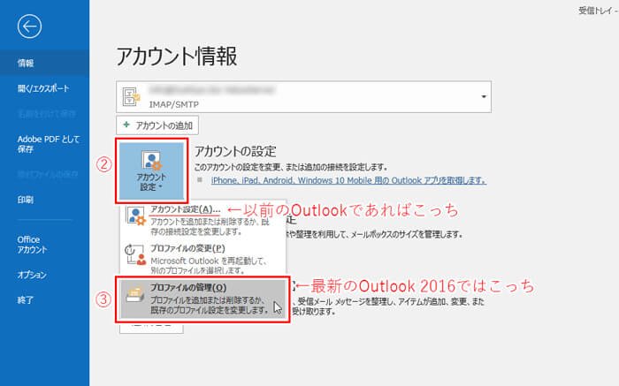
Task: Click the アカウントの追加 button
Action: pyautogui.click(x=157, y=125)
